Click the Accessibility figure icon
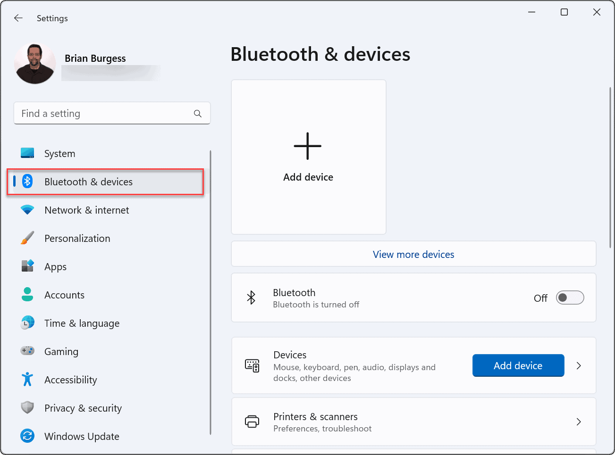This screenshot has height=455, width=615. click(27, 380)
